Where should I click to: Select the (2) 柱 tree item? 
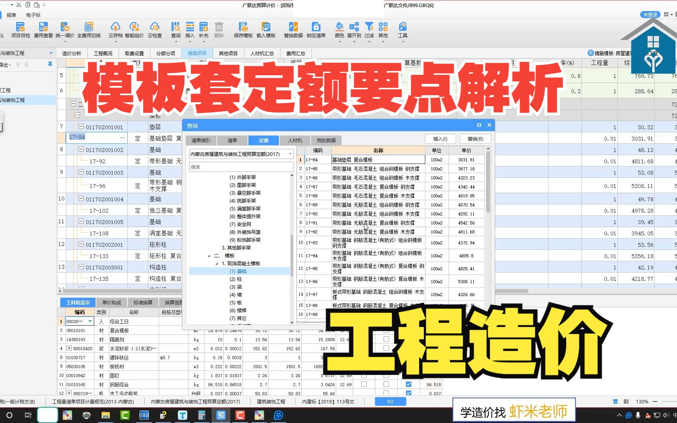click(x=236, y=279)
